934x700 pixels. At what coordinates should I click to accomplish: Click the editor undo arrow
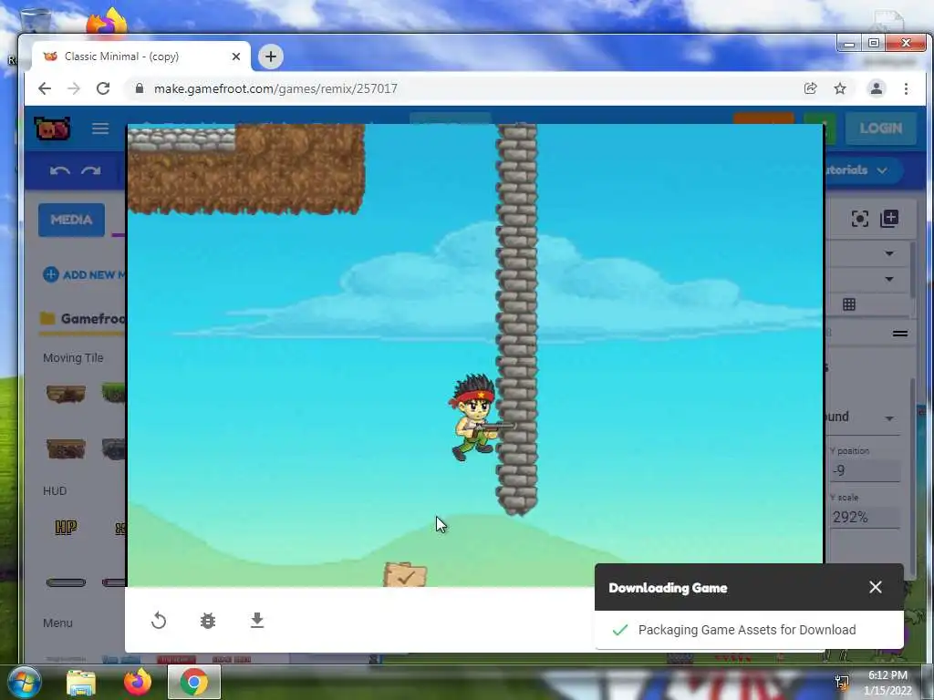pyautogui.click(x=59, y=170)
